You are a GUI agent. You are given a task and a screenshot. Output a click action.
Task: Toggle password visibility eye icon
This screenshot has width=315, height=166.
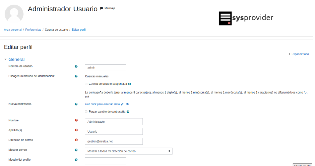tap(127, 104)
